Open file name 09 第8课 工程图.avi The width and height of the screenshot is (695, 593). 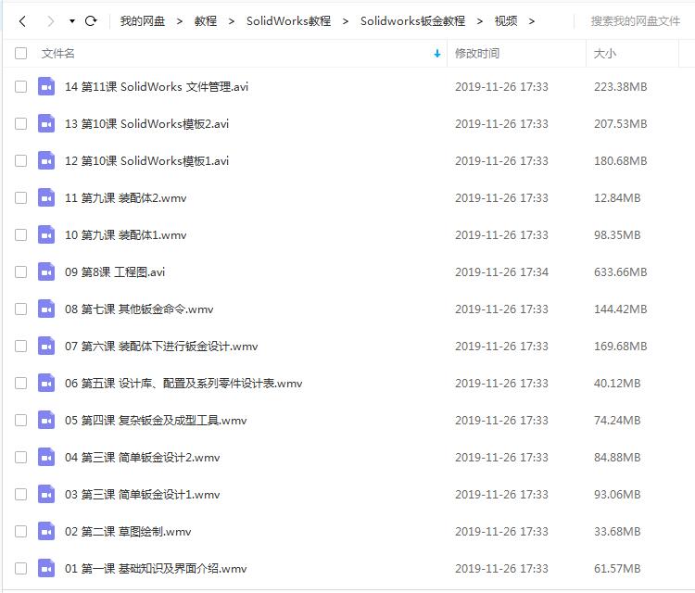pyautogui.click(x=115, y=271)
